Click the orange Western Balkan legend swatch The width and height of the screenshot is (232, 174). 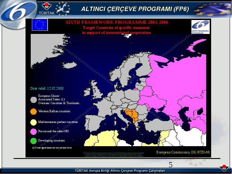34,111
